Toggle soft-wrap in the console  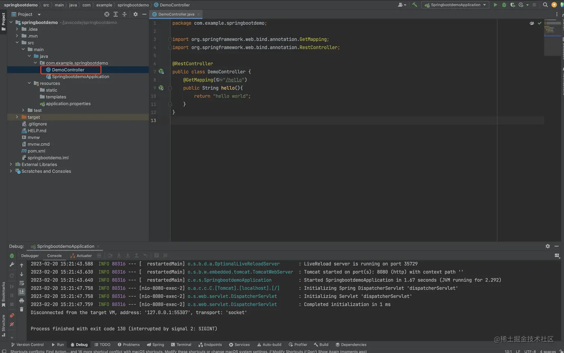pyautogui.click(x=22, y=283)
